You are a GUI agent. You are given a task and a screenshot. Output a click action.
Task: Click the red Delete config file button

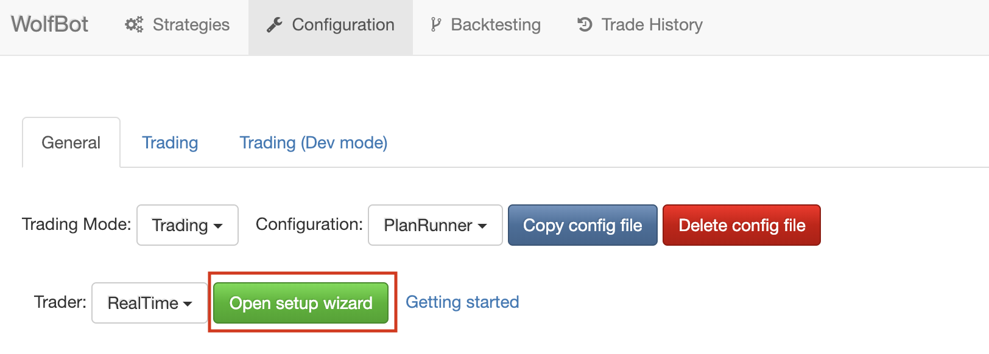tap(742, 225)
